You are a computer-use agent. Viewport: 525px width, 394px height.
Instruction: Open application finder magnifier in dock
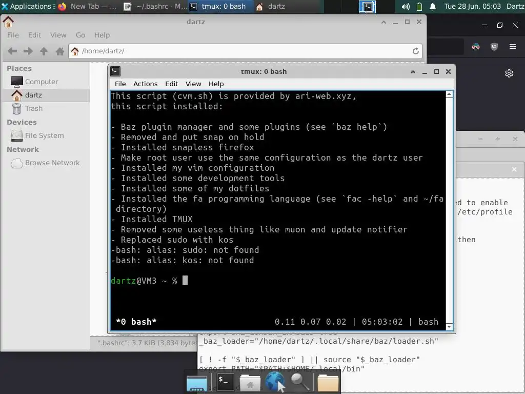pos(299,383)
